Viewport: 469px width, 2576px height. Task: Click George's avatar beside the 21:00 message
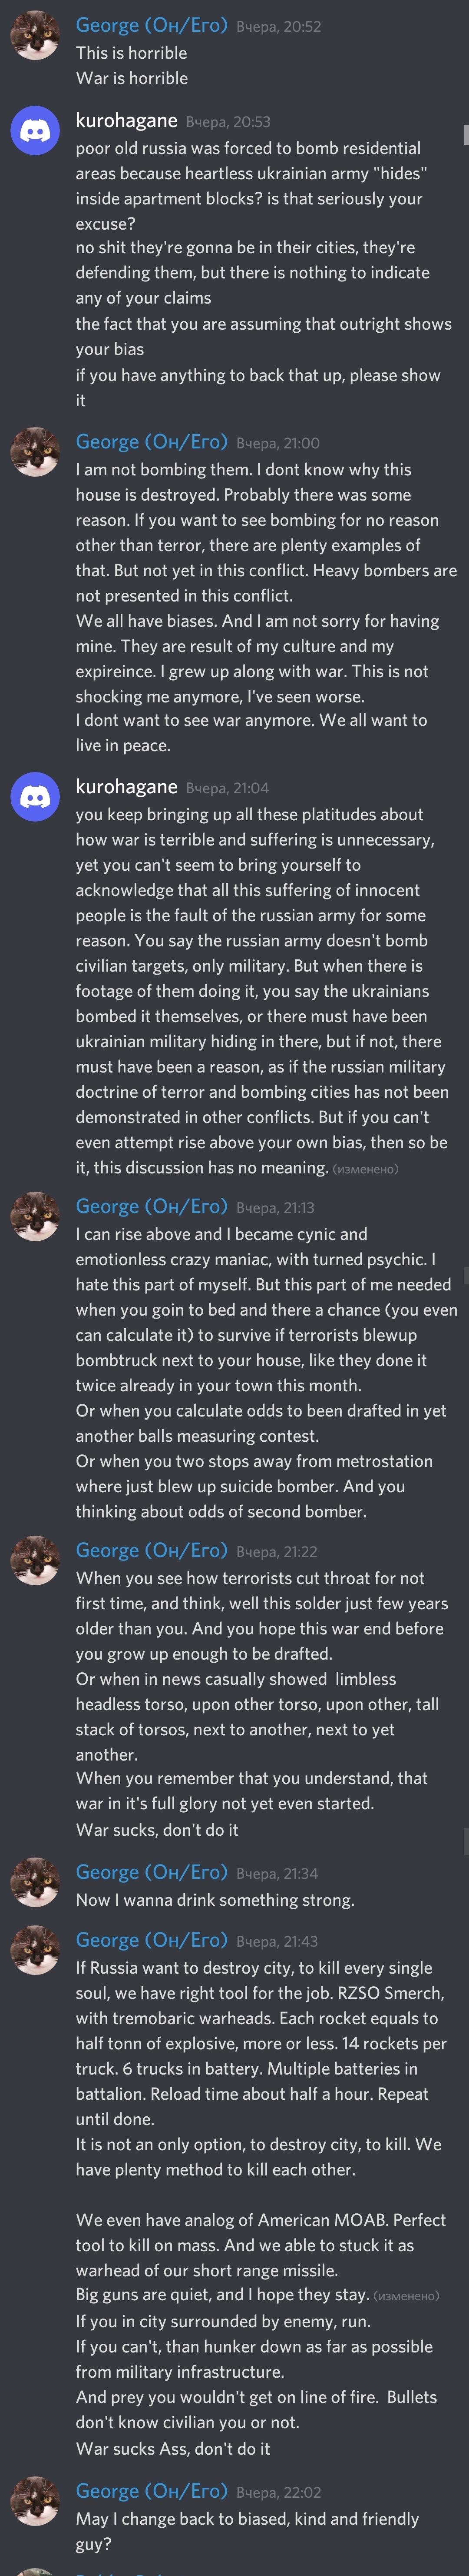[35, 452]
